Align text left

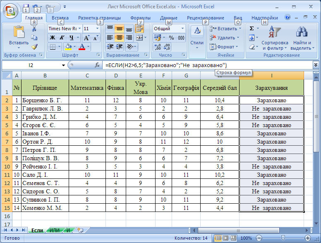(110, 38)
